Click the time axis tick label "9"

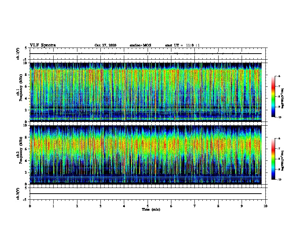(242, 206)
